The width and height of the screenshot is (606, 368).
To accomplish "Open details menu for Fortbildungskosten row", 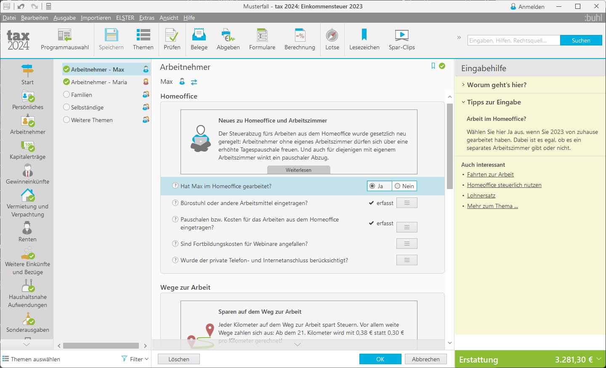I will coord(407,244).
